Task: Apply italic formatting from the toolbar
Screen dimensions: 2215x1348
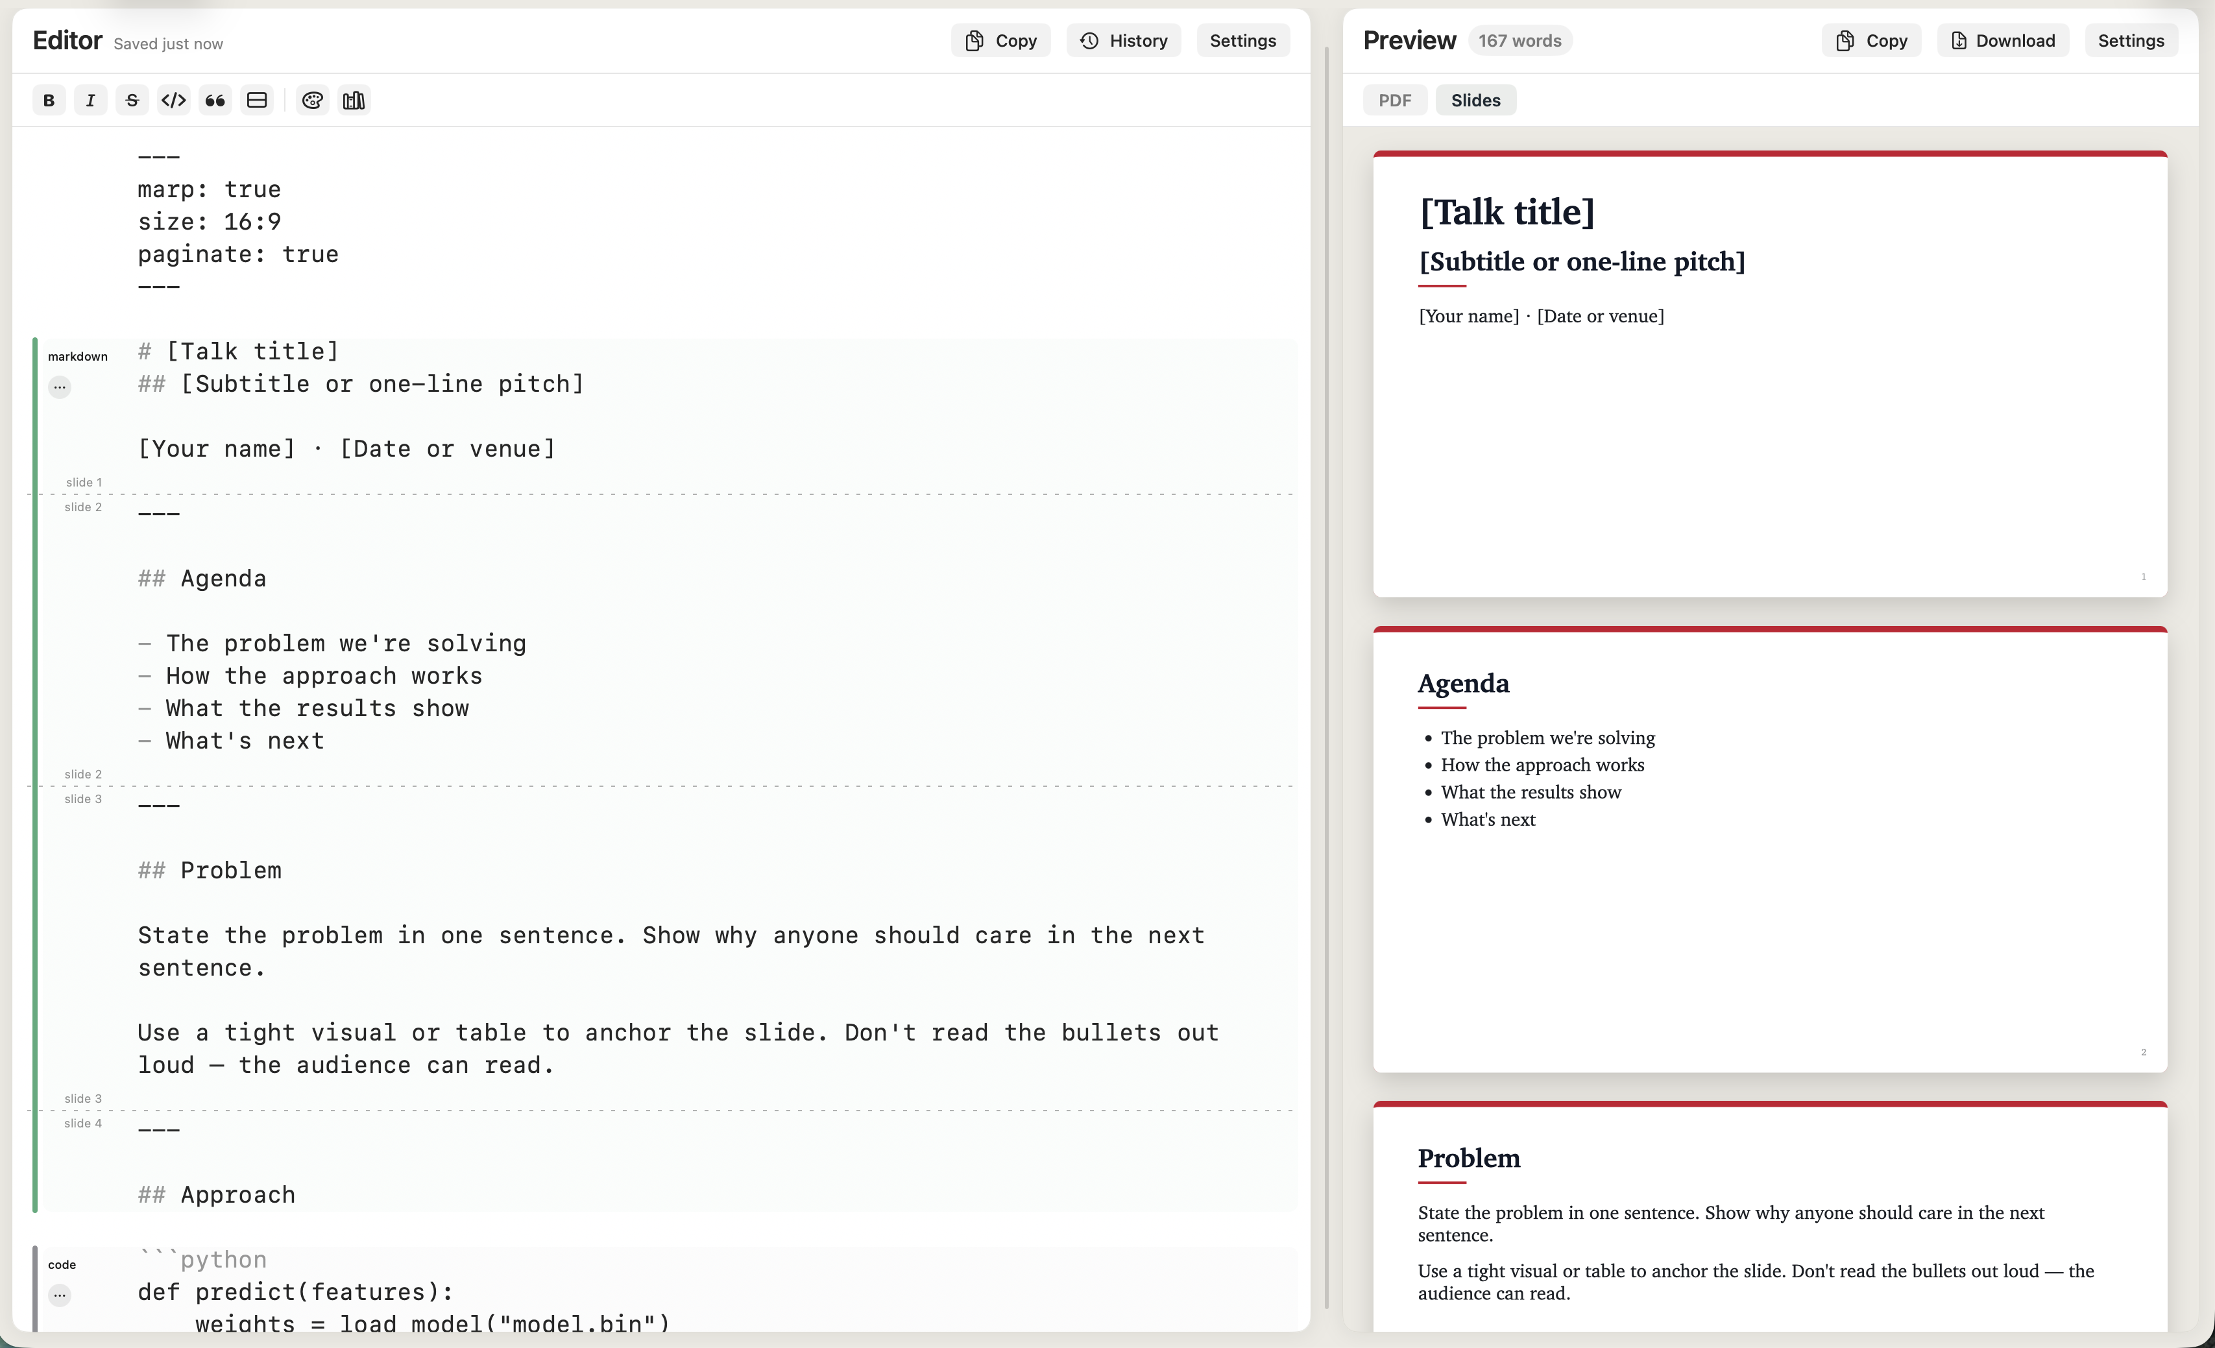Action: coord(90,100)
